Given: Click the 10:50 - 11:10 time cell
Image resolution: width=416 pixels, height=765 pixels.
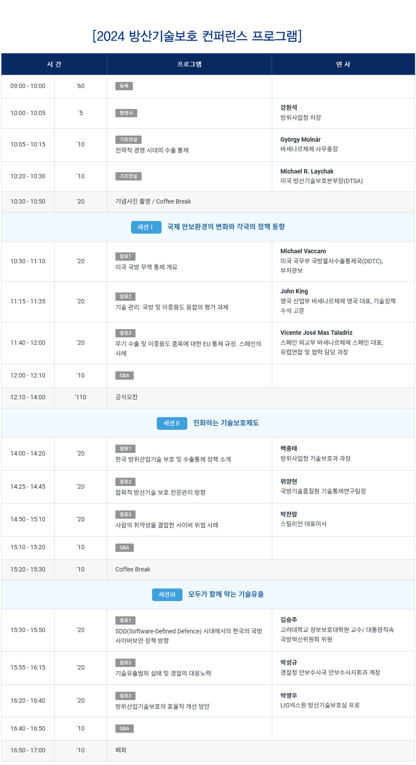Looking at the screenshot, I should coord(28,261).
